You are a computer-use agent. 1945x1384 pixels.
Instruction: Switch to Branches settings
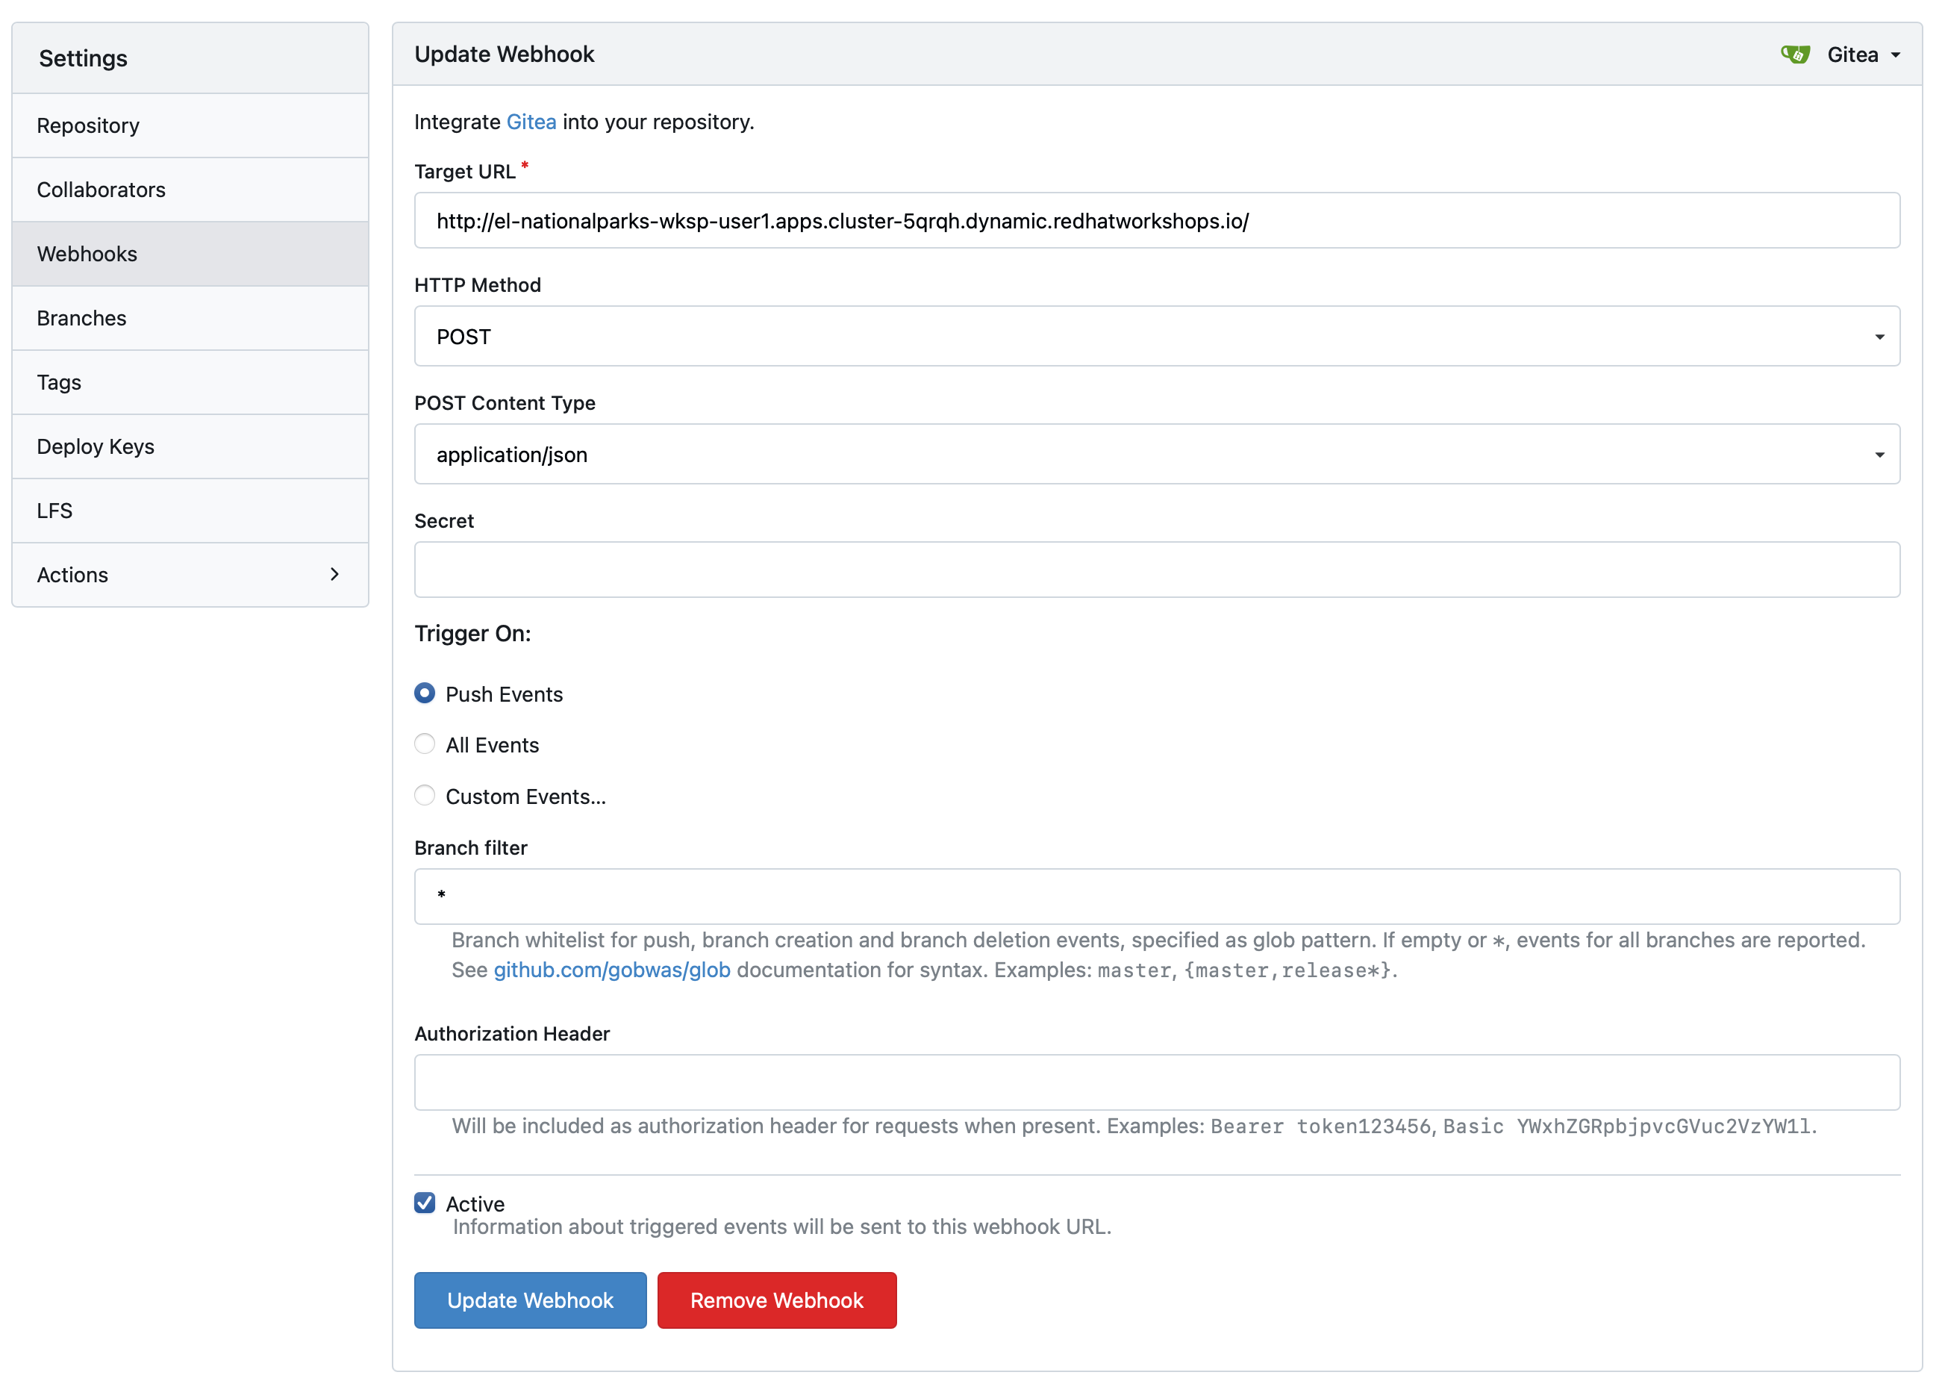[x=82, y=318]
